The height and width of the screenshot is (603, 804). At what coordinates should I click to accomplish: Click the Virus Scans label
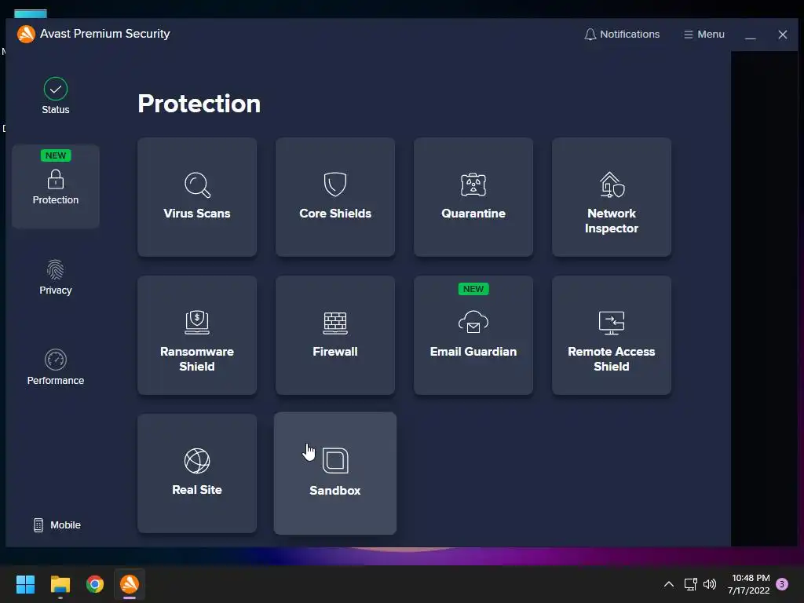click(x=197, y=214)
